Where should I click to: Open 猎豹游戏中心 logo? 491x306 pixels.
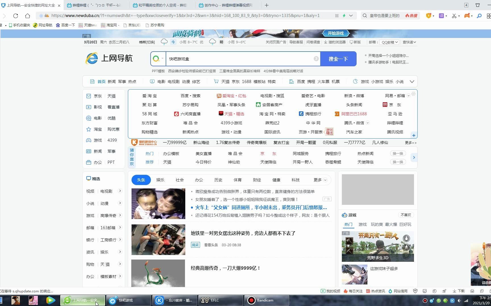144,143
